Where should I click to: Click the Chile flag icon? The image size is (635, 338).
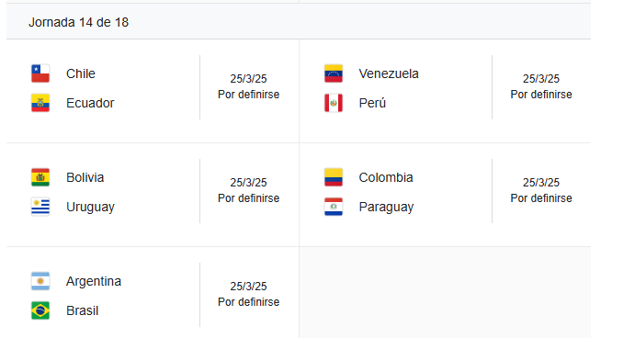coord(40,73)
